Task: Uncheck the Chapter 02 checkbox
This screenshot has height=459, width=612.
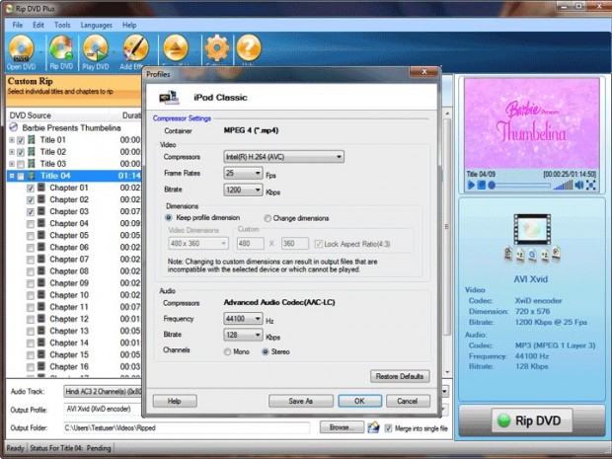Action: coord(31,200)
